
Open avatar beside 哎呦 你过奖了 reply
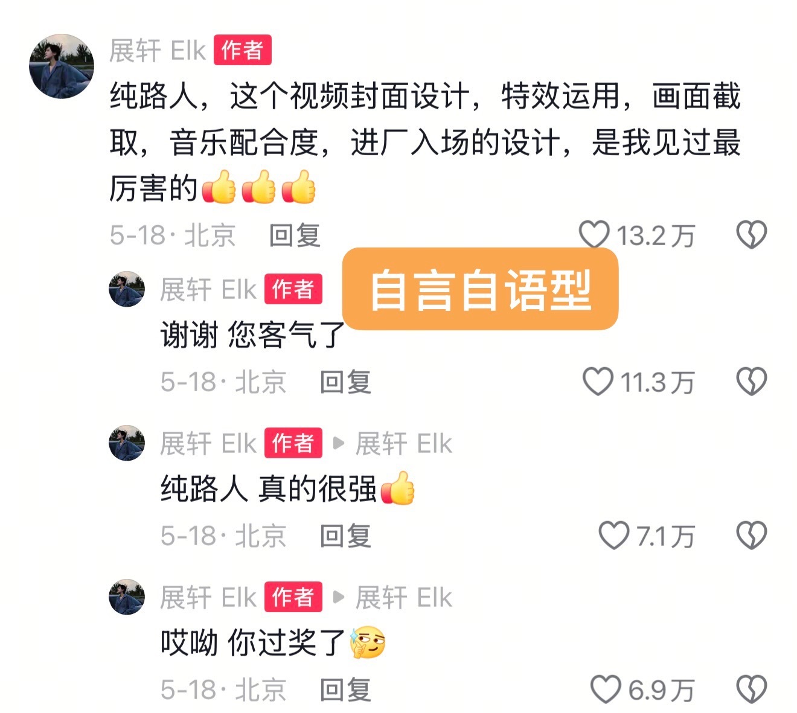point(127,597)
